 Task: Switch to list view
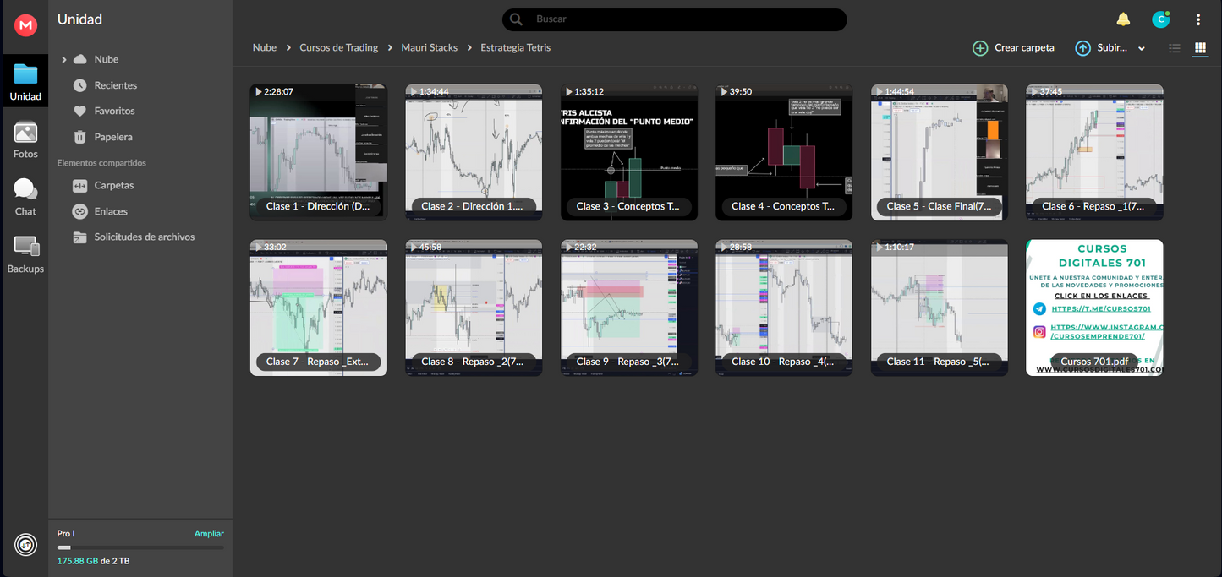click(1174, 48)
